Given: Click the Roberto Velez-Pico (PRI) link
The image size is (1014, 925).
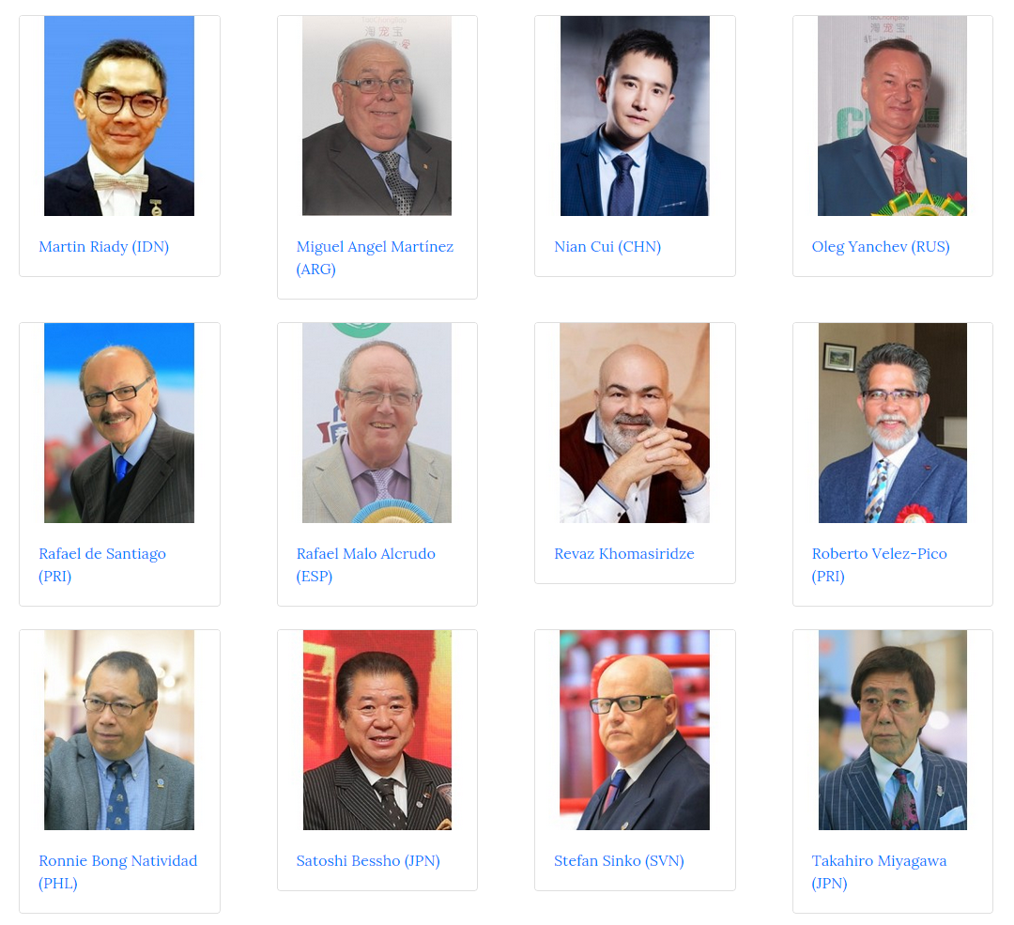Looking at the screenshot, I should tap(880, 564).
